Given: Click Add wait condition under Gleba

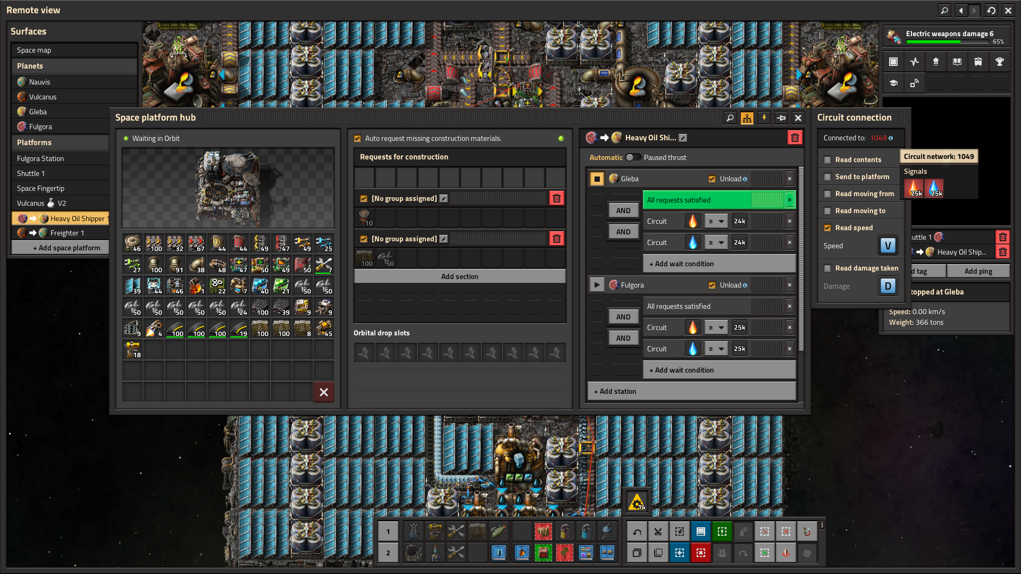Looking at the screenshot, I should 719,264.
